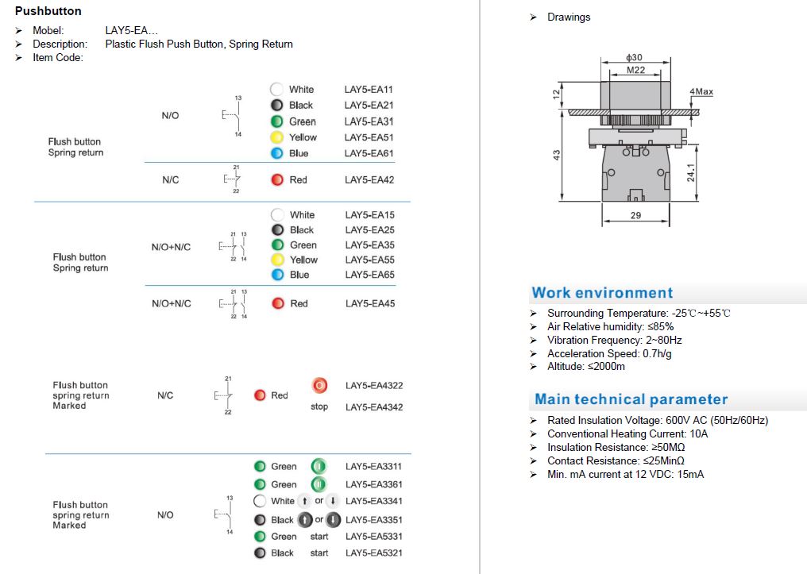
Task: Click the N/O+N/C contact schematic beside LAY5-EA45
Action: pyautogui.click(x=234, y=304)
